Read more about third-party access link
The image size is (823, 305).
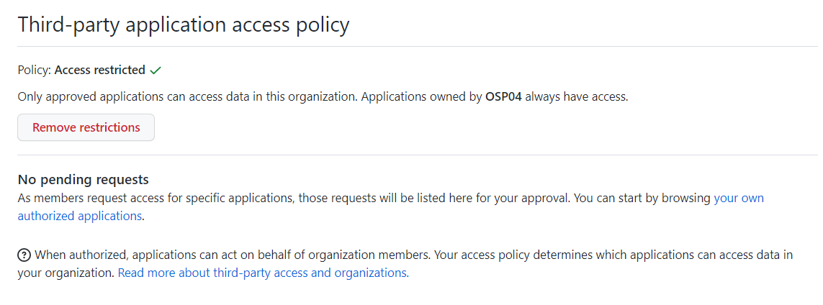pos(264,273)
